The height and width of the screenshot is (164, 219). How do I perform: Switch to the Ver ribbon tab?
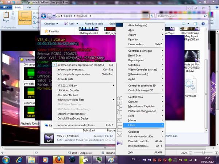point(29,7)
